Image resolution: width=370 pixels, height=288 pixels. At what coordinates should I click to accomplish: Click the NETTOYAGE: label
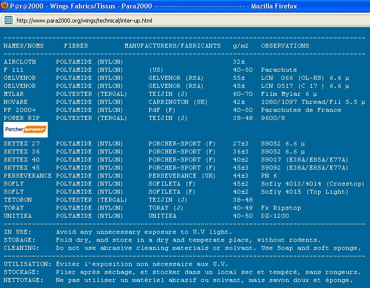click(x=24, y=280)
